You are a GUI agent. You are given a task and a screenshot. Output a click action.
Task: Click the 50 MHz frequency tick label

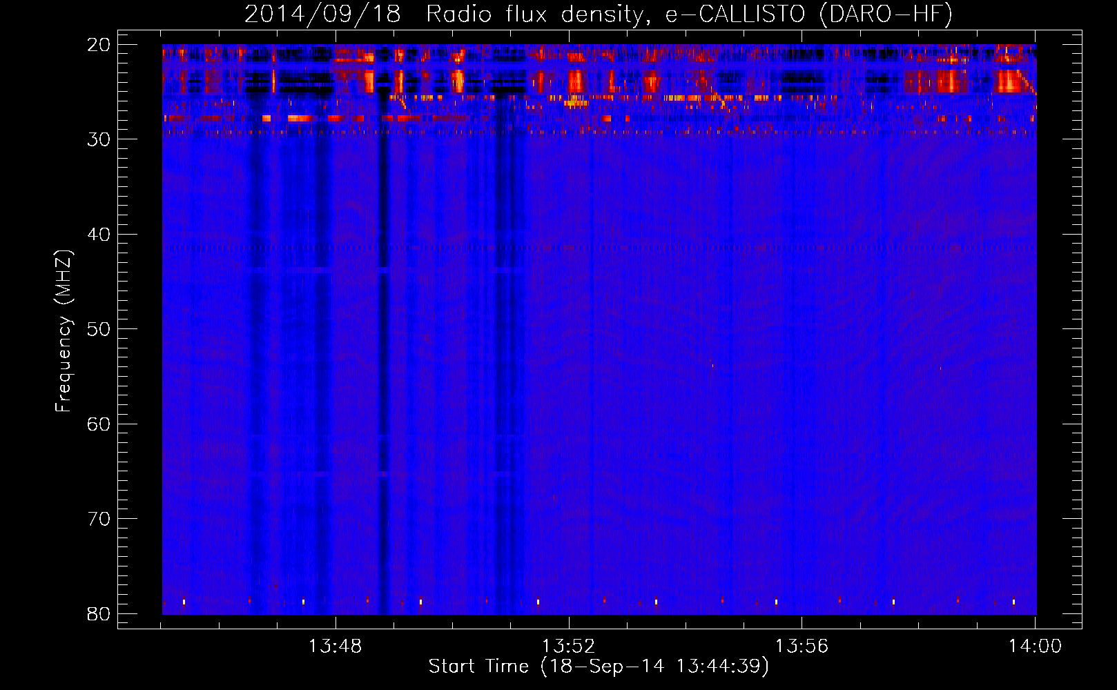tap(99, 329)
